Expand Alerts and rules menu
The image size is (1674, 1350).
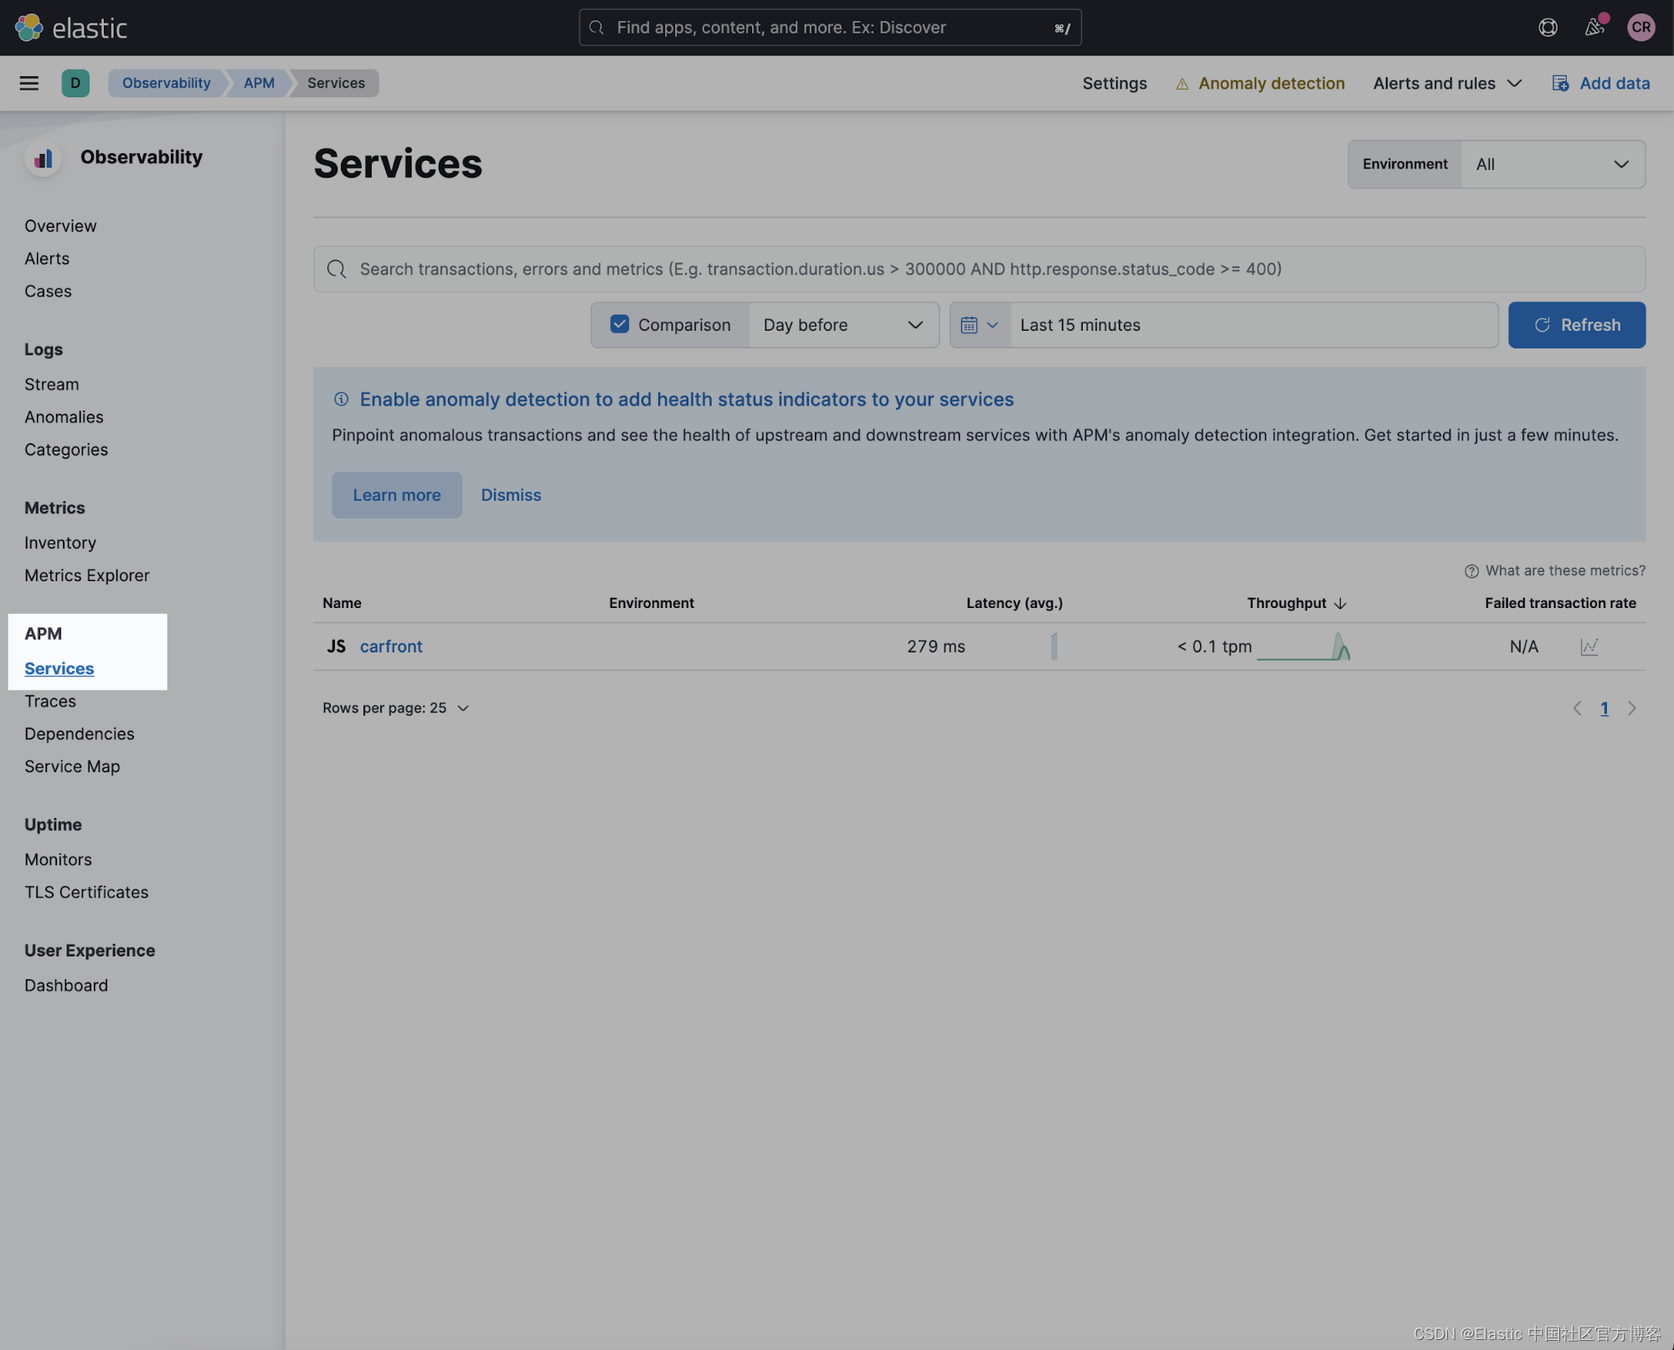(x=1446, y=83)
